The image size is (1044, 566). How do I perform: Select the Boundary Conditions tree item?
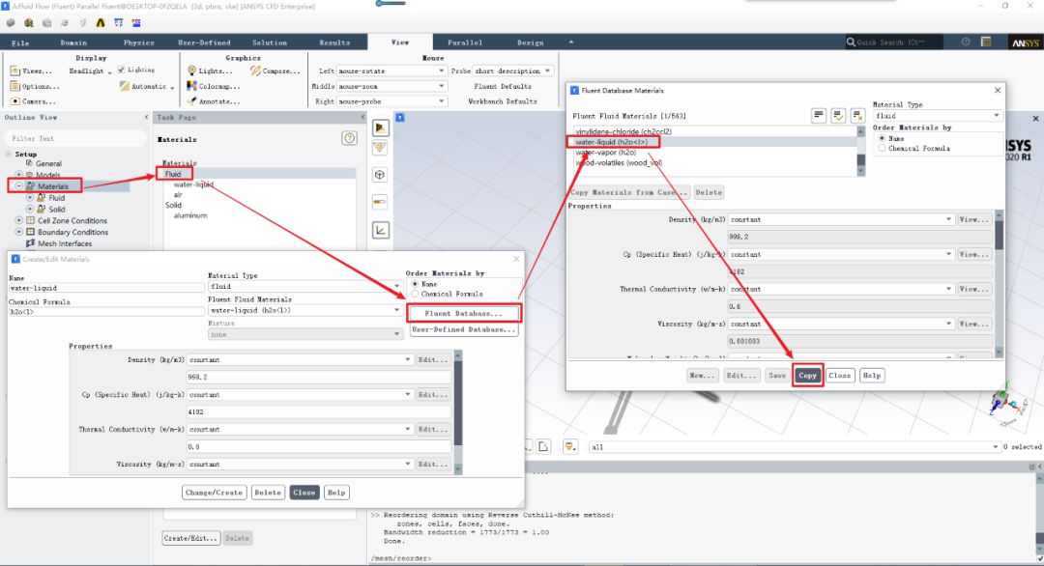(72, 232)
